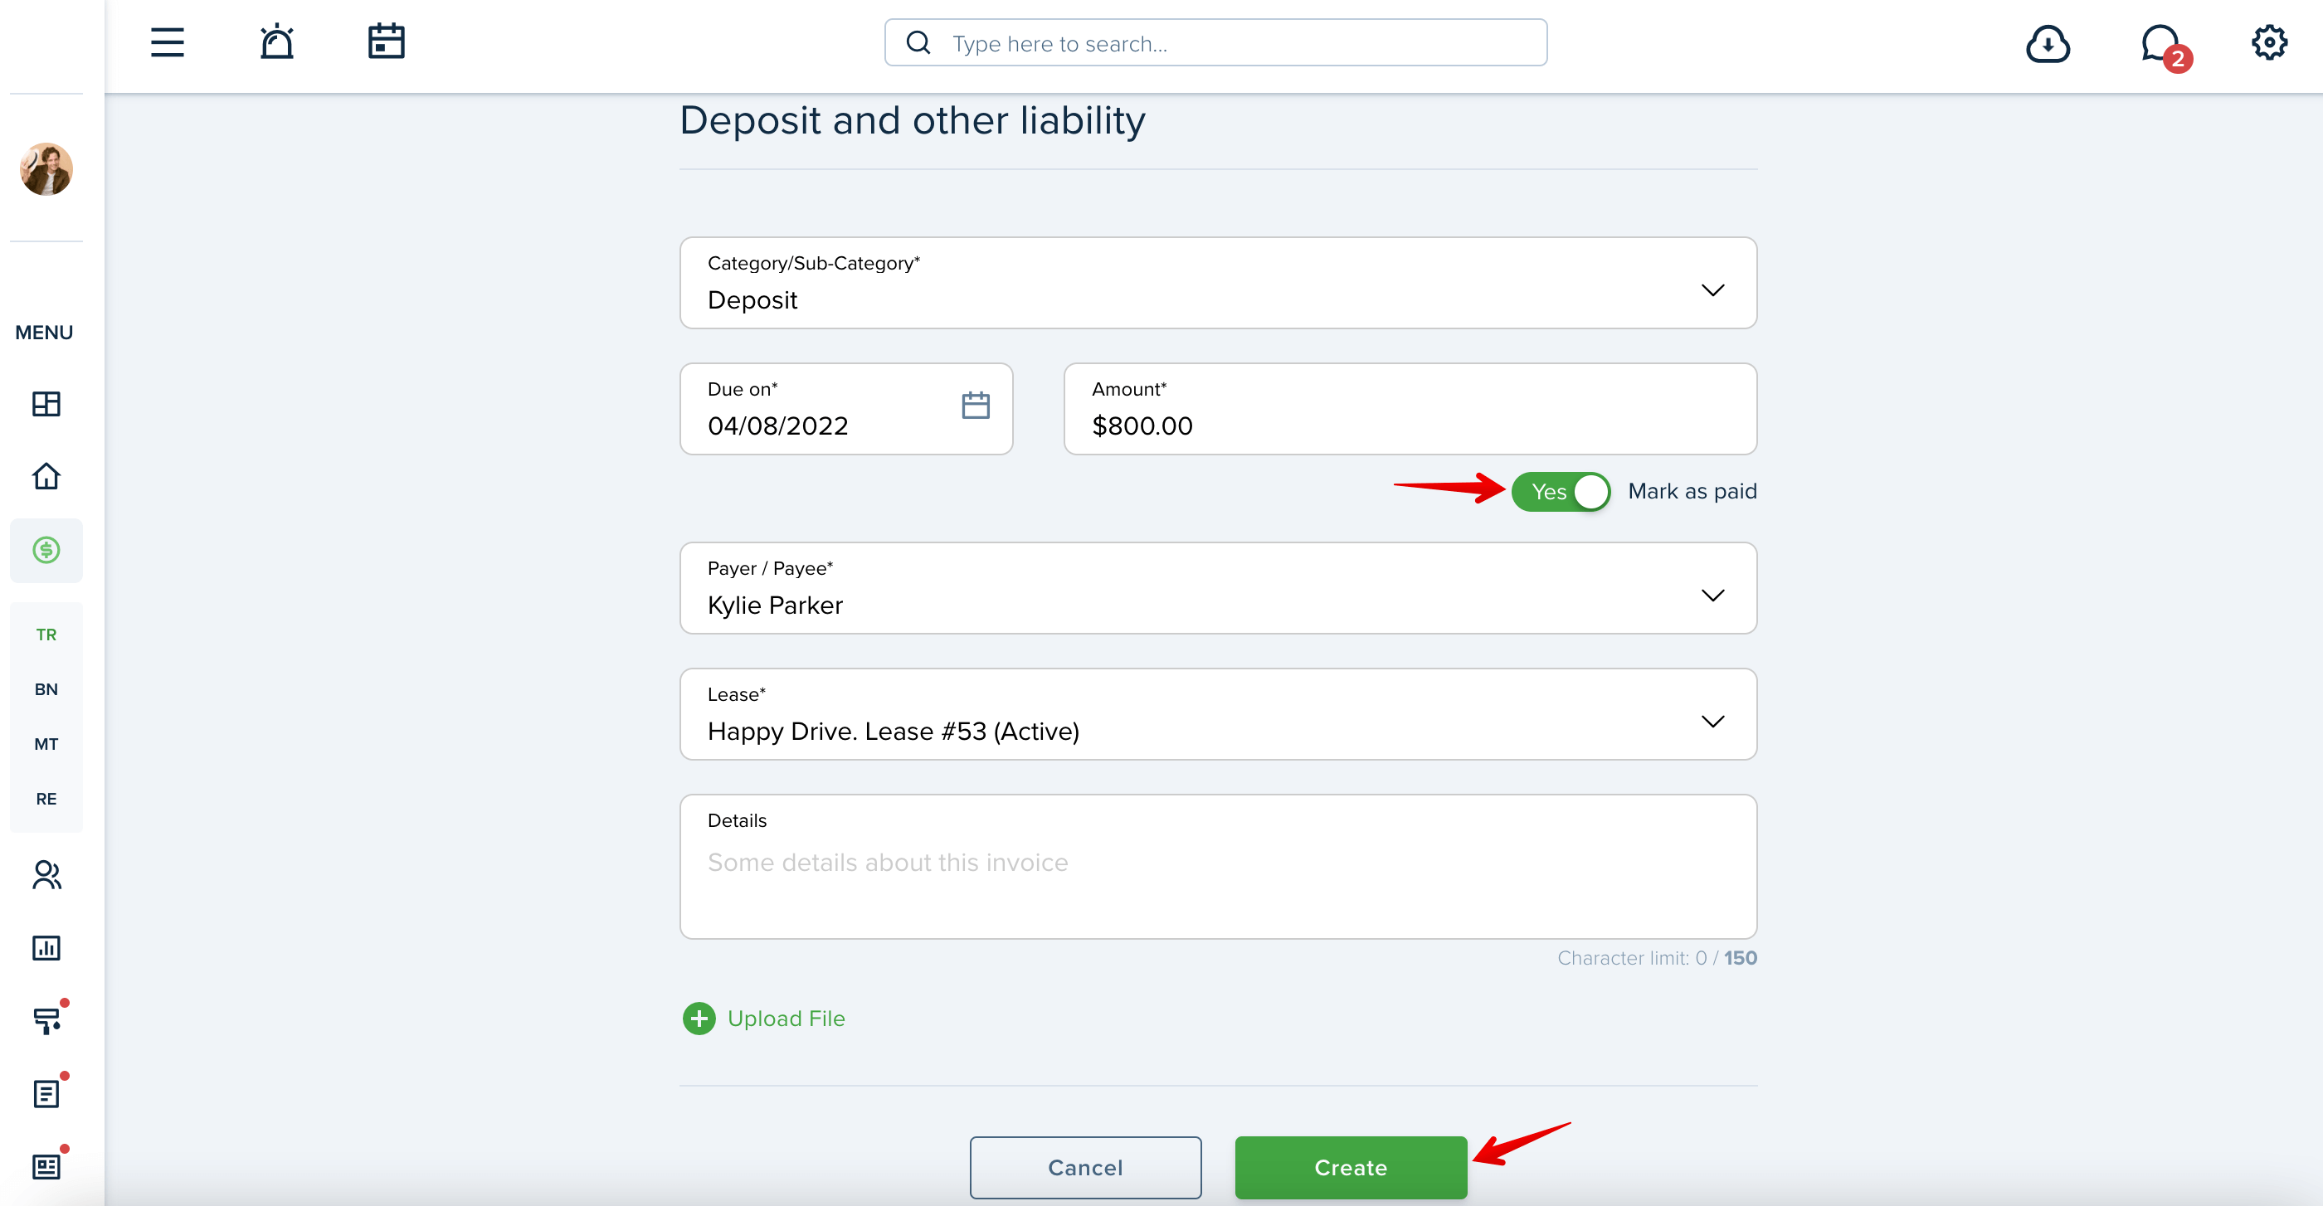This screenshot has height=1206, width=2323.
Task: Open the Due on date picker icon
Action: (975, 406)
